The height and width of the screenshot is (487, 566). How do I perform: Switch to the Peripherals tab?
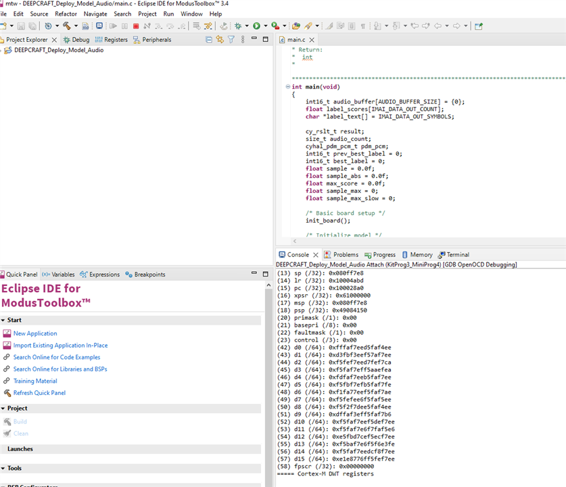[x=152, y=40]
